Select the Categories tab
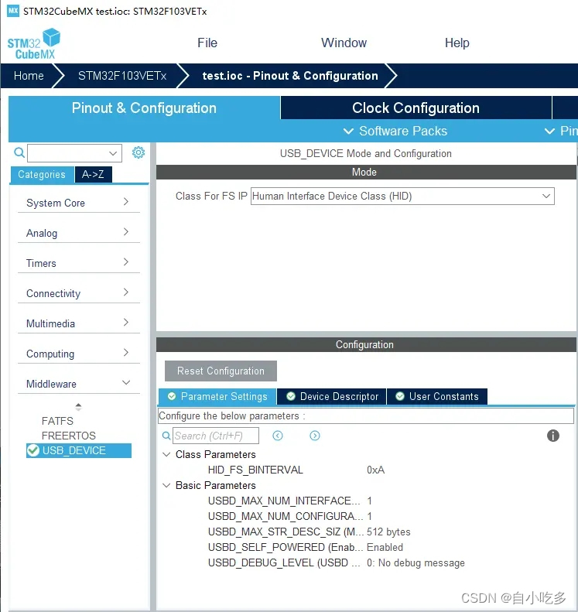Screen dimensions: 578x612 pos(42,174)
